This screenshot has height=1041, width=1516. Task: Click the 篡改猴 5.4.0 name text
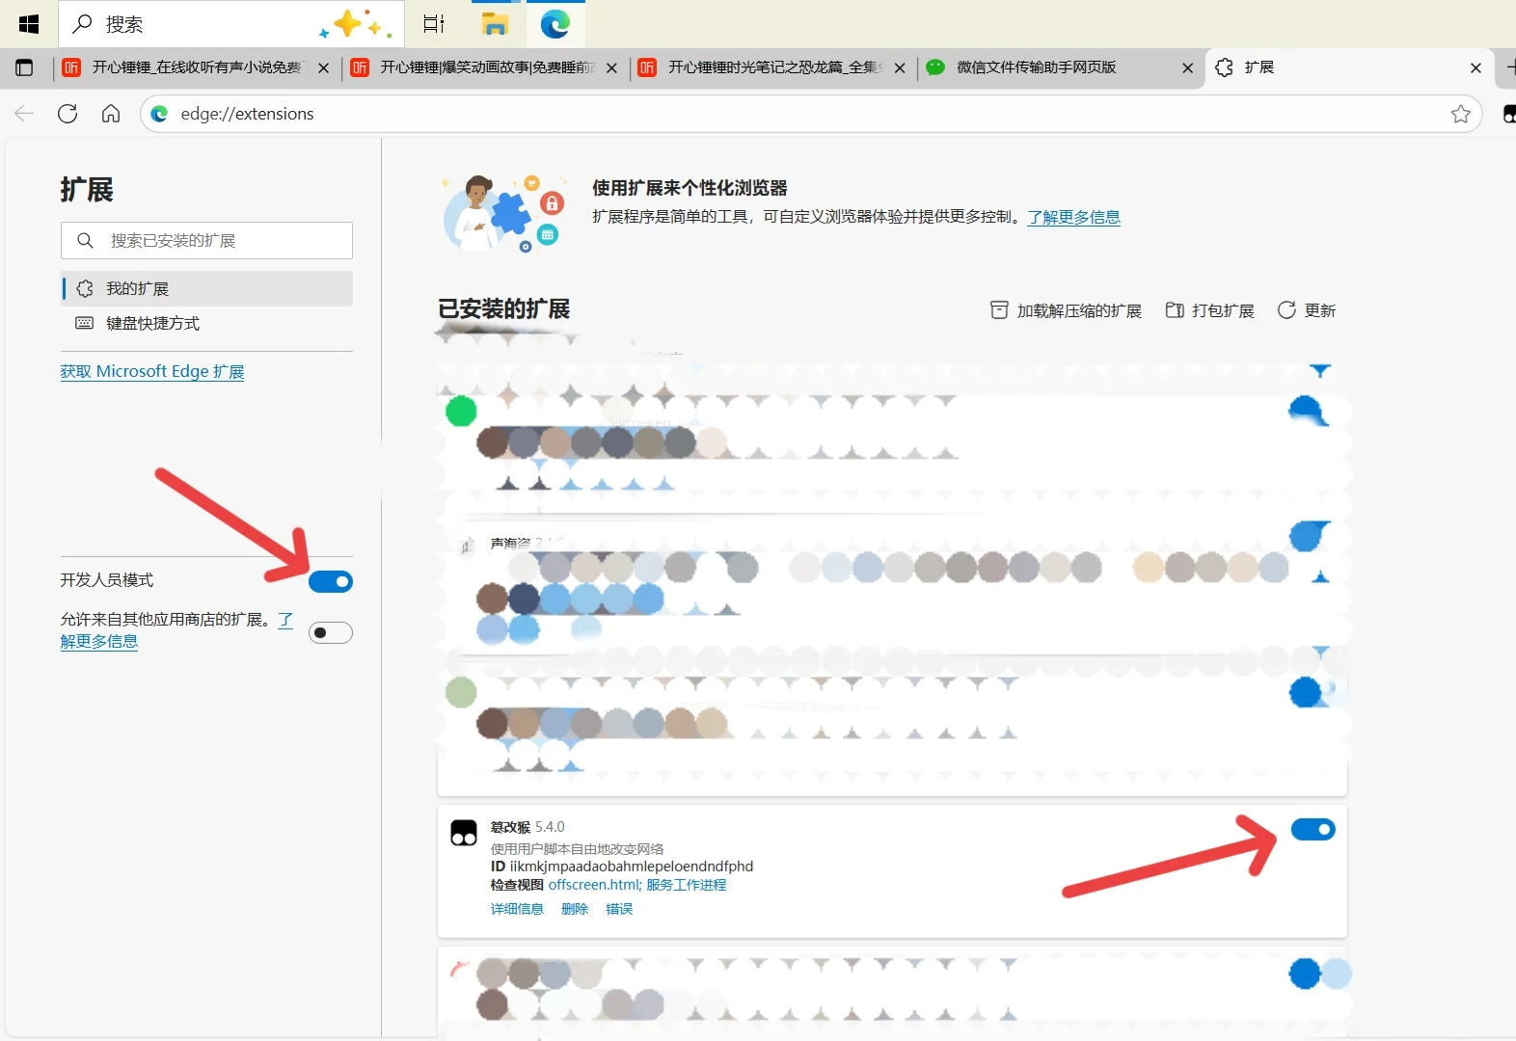point(528,827)
